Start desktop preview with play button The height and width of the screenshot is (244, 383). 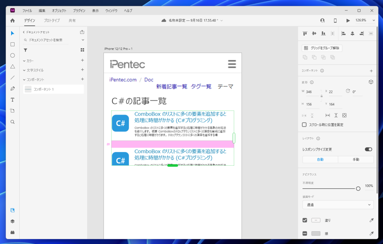coord(348,21)
